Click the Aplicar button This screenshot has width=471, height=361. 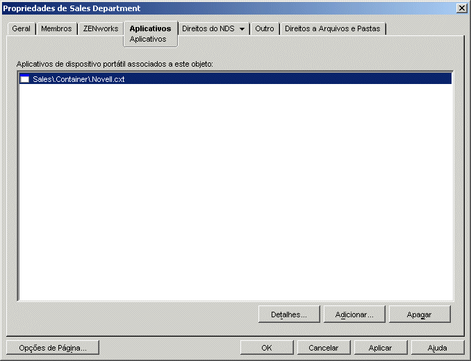[x=380, y=348]
